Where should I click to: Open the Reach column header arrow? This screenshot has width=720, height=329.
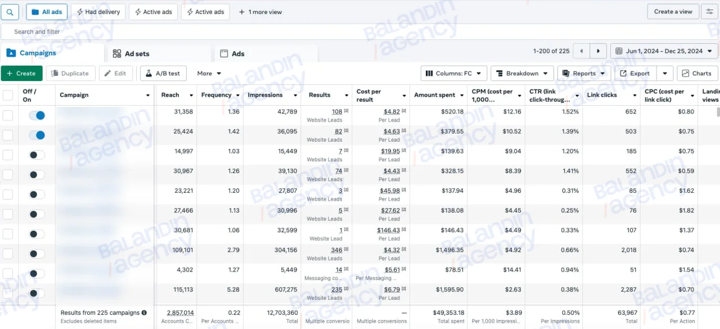pyautogui.click(x=191, y=96)
